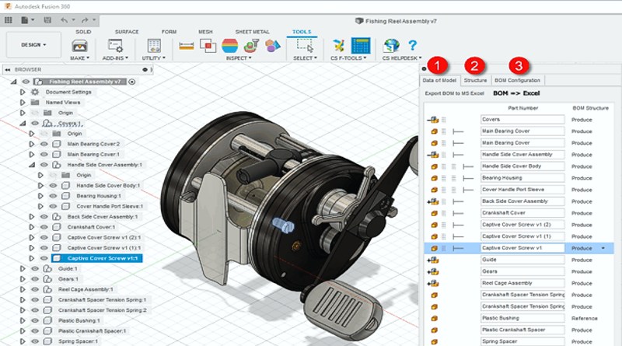The image size is (622, 346).
Task: Open CS Helpdesk globe icon
Action: point(391,46)
